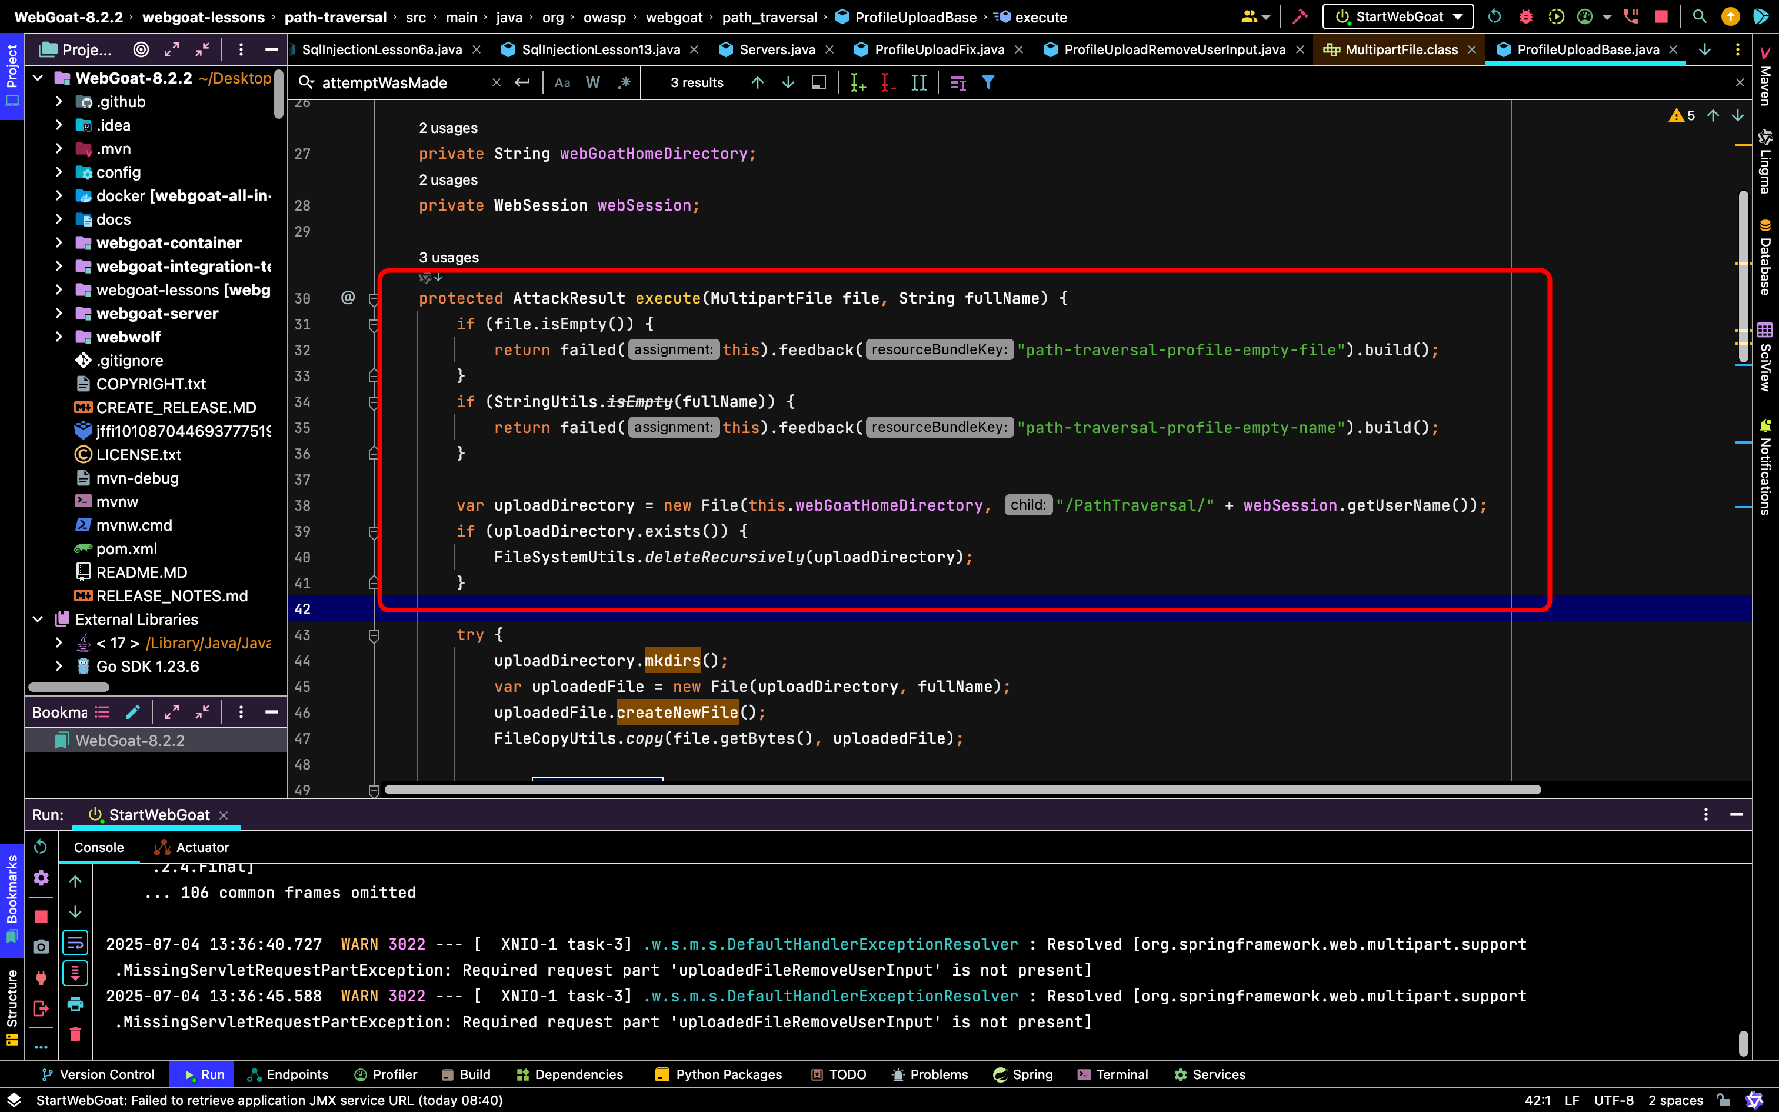
Task: Click the Build project hammer icon
Action: coord(1300,17)
